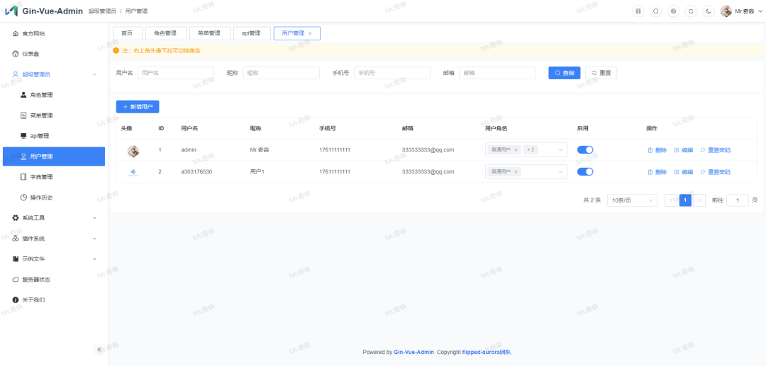The width and height of the screenshot is (766, 366).
Task: Click the 用户名 search input field
Action: point(175,73)
